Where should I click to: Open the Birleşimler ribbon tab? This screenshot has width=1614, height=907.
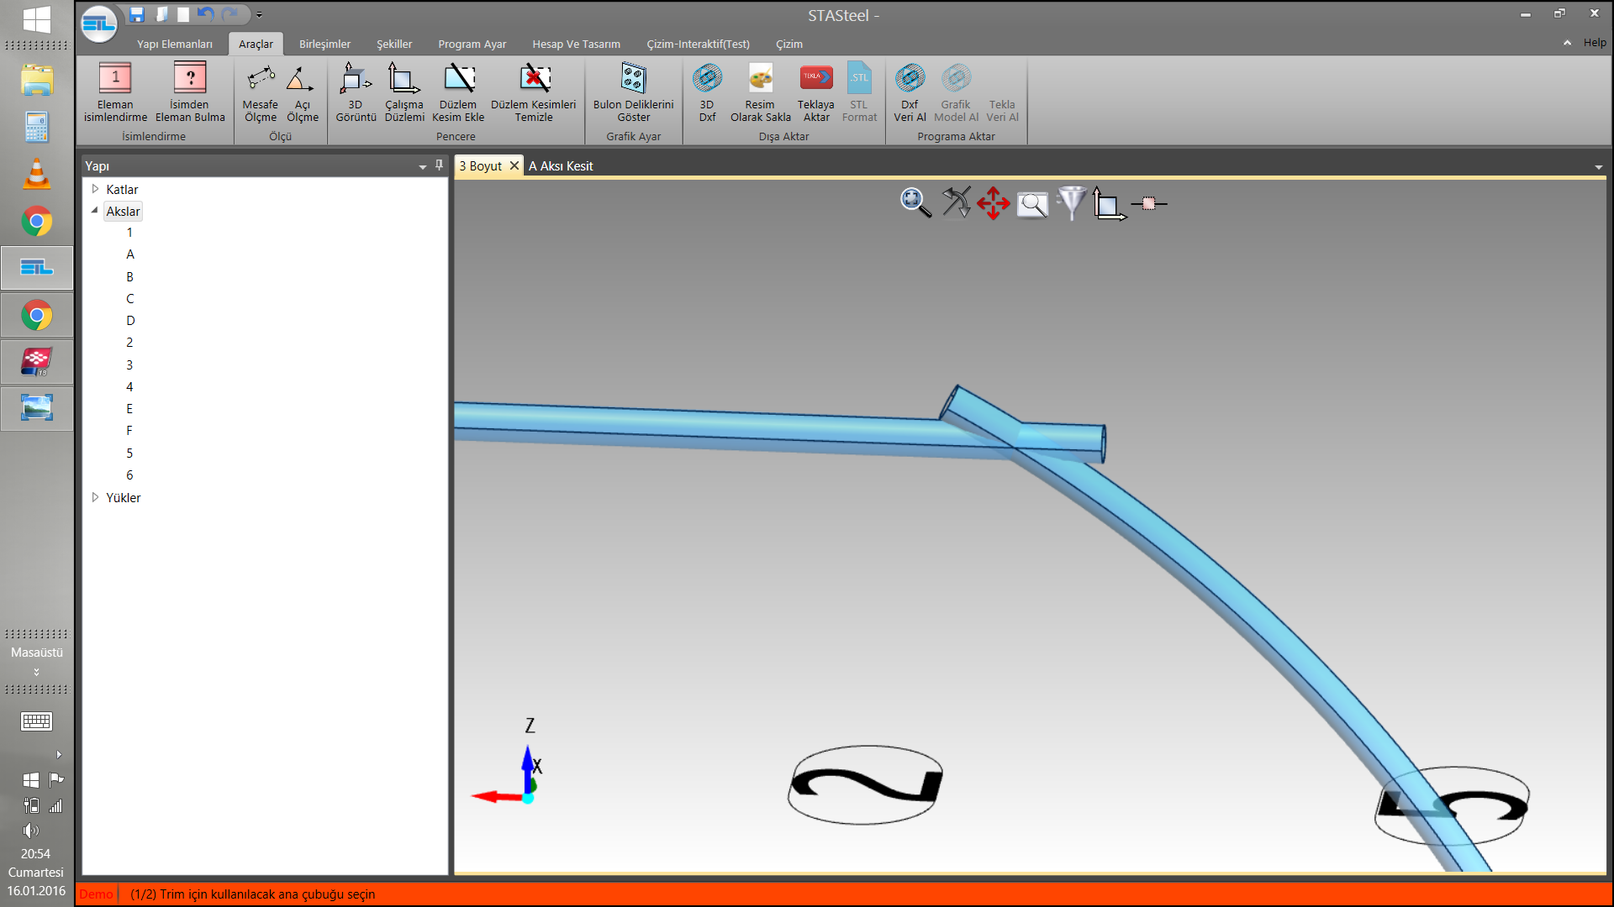click(324, 44)
